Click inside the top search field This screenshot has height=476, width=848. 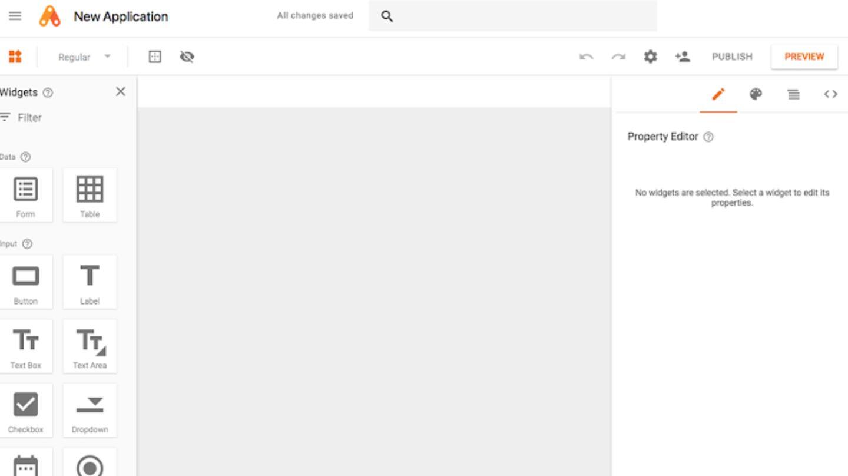point(512,16)
